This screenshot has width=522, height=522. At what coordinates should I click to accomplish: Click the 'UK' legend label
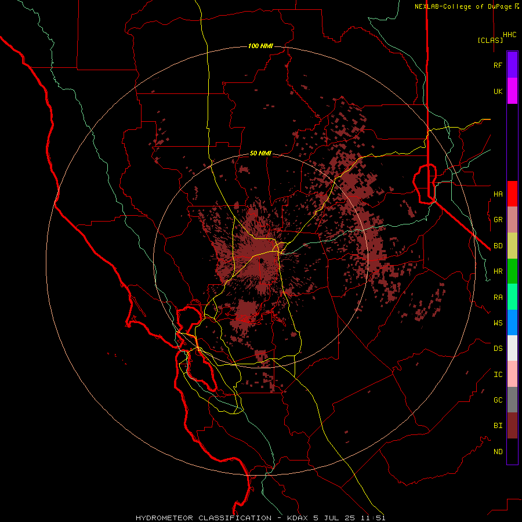pos(498,91)
